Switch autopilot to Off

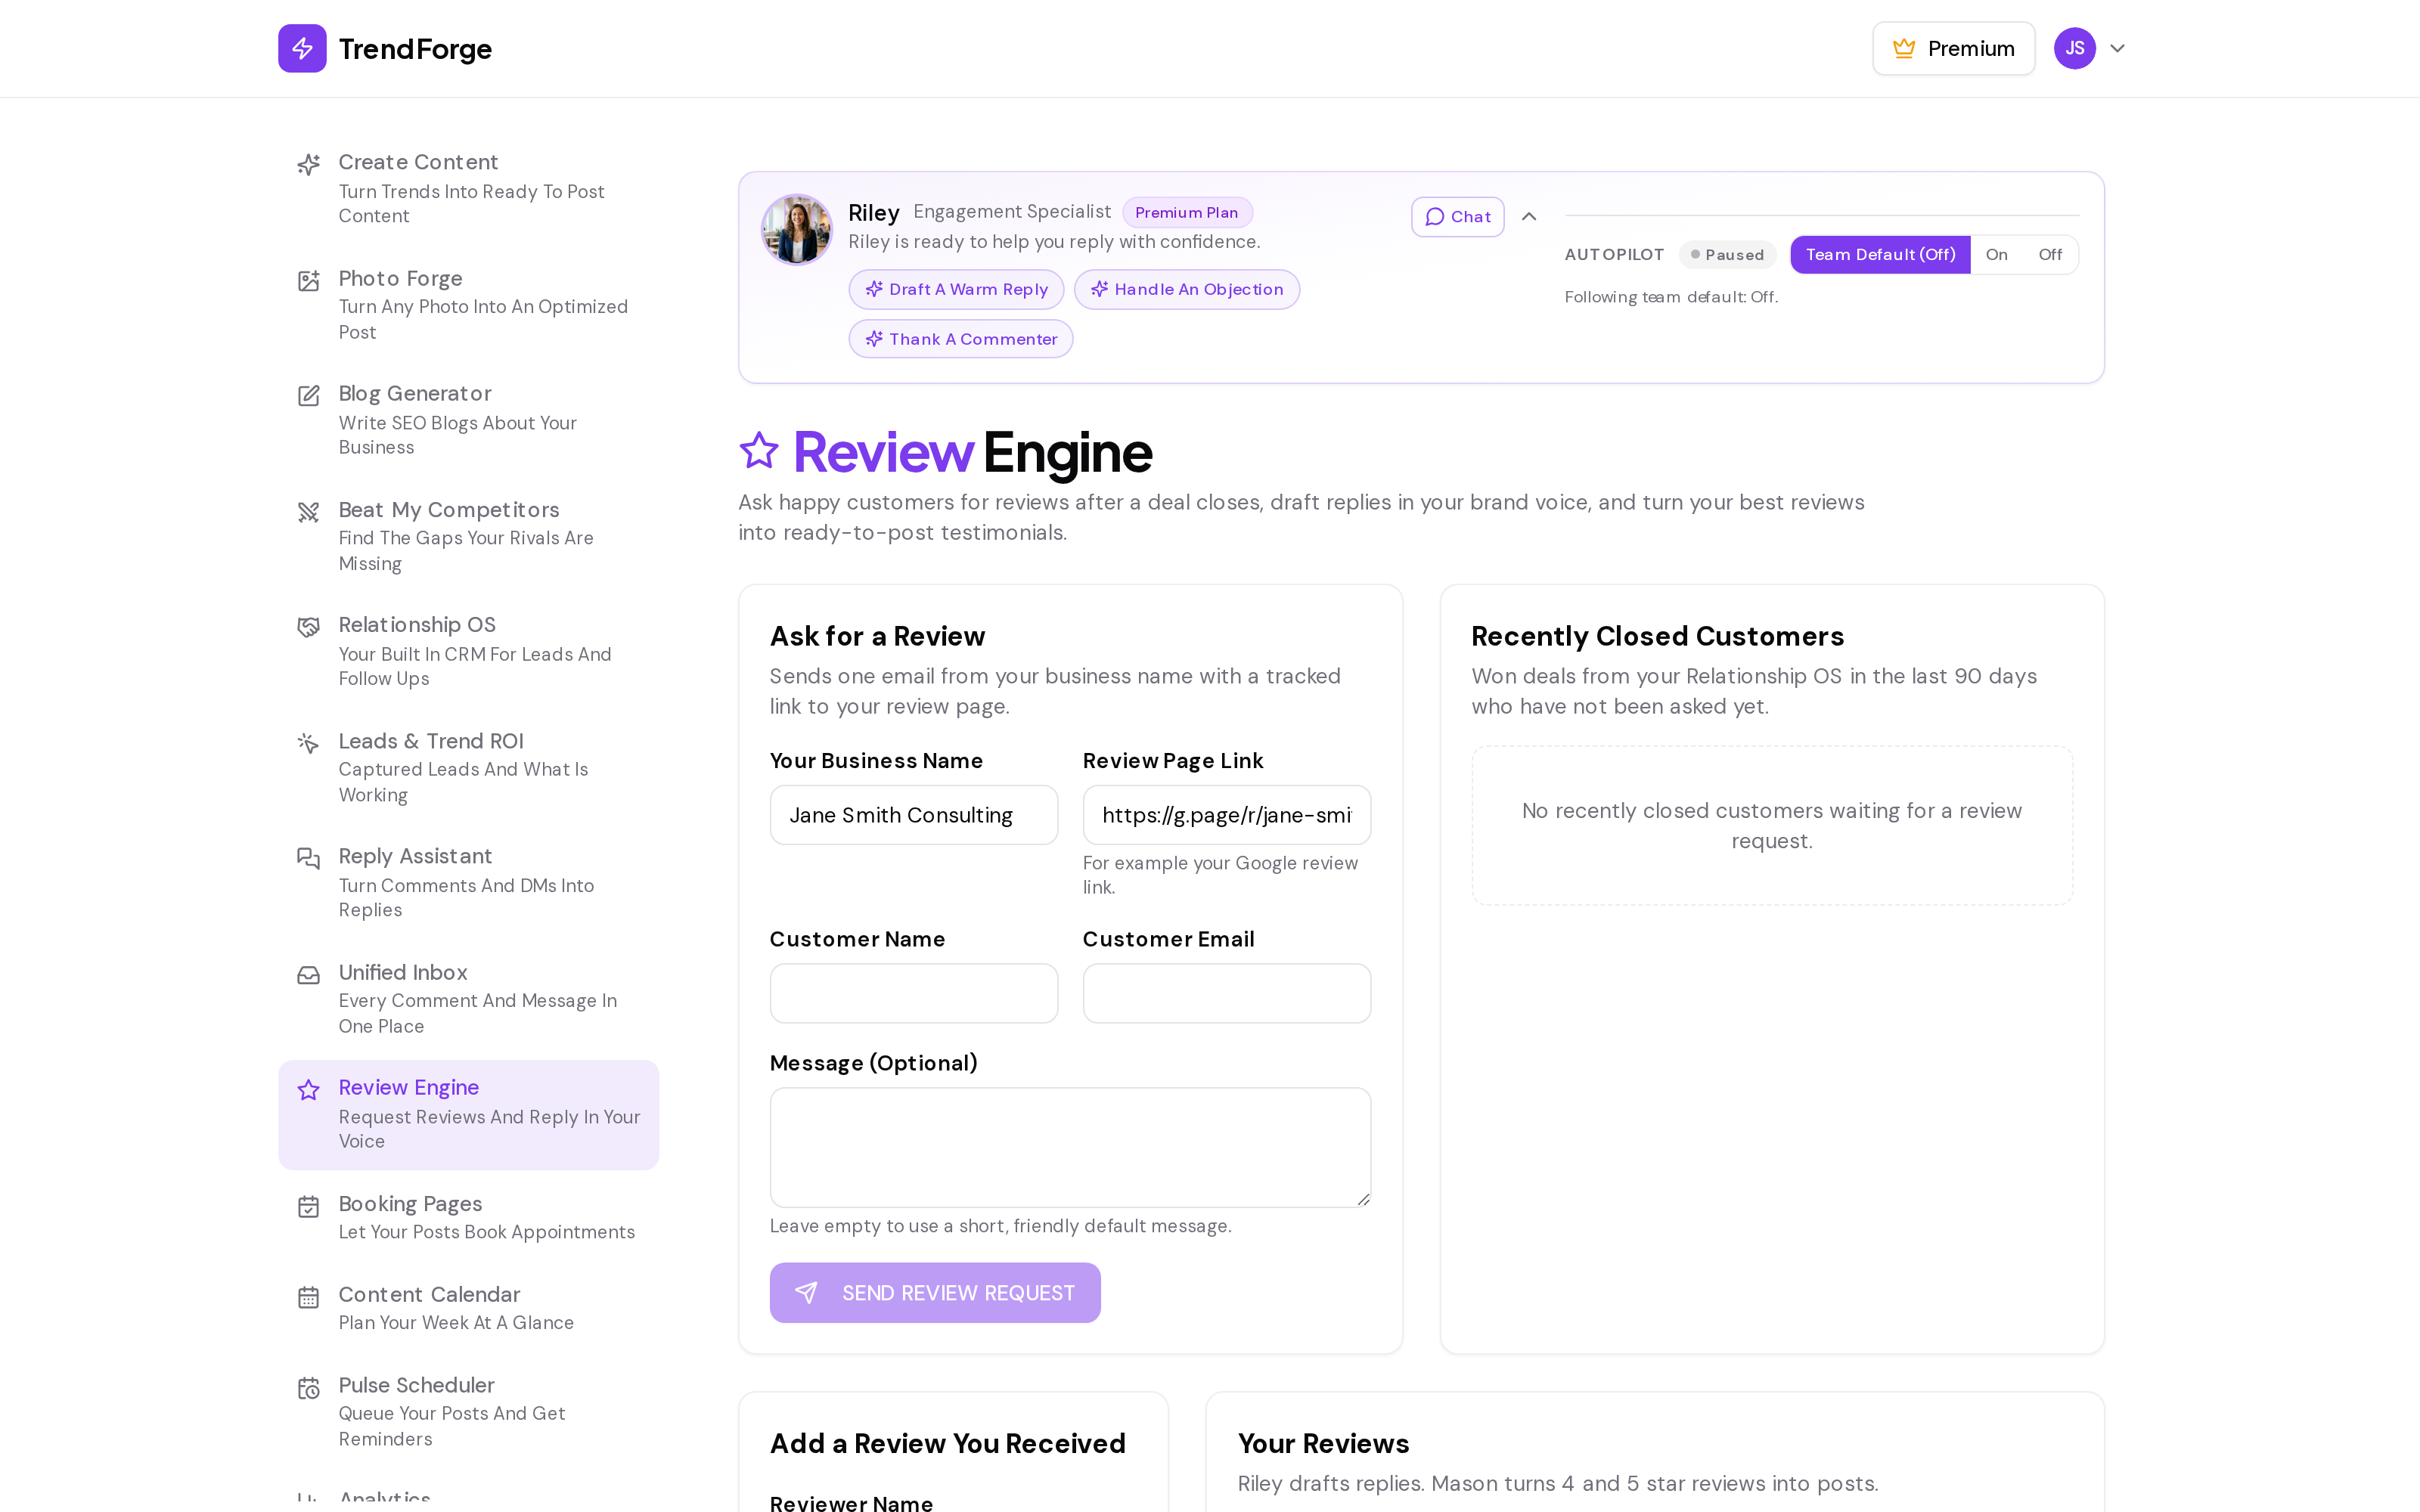(2050, 255)
